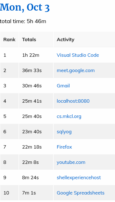115x202 pixels.
Task: Click the Firefox activity link
Action: click(x=64, y=147)
